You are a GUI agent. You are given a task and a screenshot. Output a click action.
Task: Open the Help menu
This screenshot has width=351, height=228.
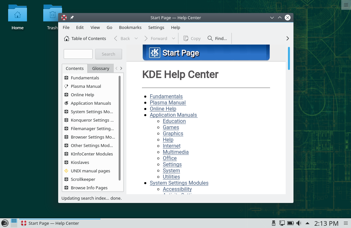pyautogui.click(x=175, y=28)
